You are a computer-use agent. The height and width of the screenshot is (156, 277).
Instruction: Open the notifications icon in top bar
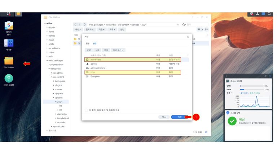pos(251,14)
